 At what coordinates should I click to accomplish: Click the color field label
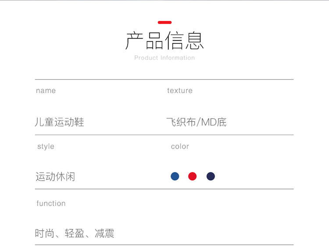click(180, 146)
